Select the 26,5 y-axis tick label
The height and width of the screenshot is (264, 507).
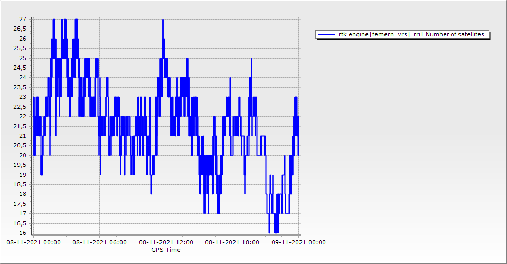20,29
